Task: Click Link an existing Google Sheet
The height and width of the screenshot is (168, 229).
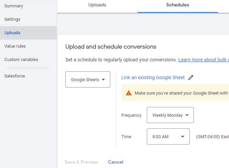Action: click(x=153, y=77)
